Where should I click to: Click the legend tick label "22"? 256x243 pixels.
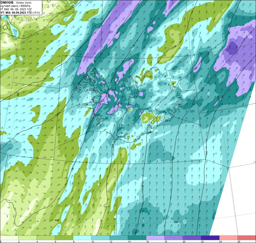coord(202,241)
